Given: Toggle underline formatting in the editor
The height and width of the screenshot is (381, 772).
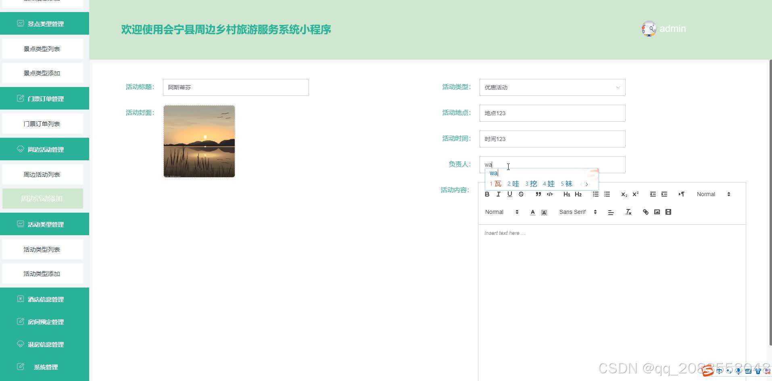Looking at the screenshot, I should click(509, 194).
